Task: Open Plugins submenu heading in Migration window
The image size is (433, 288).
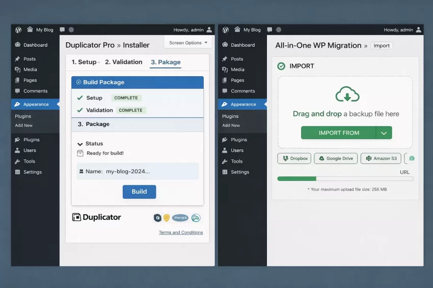Action: (x=230, y=116)
